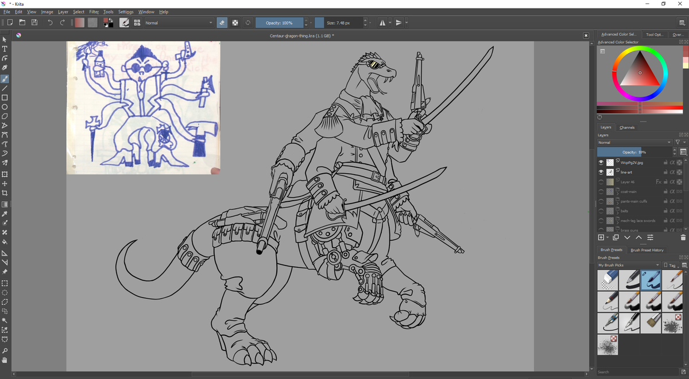Move the layer up in the stack

click(638, 237)
